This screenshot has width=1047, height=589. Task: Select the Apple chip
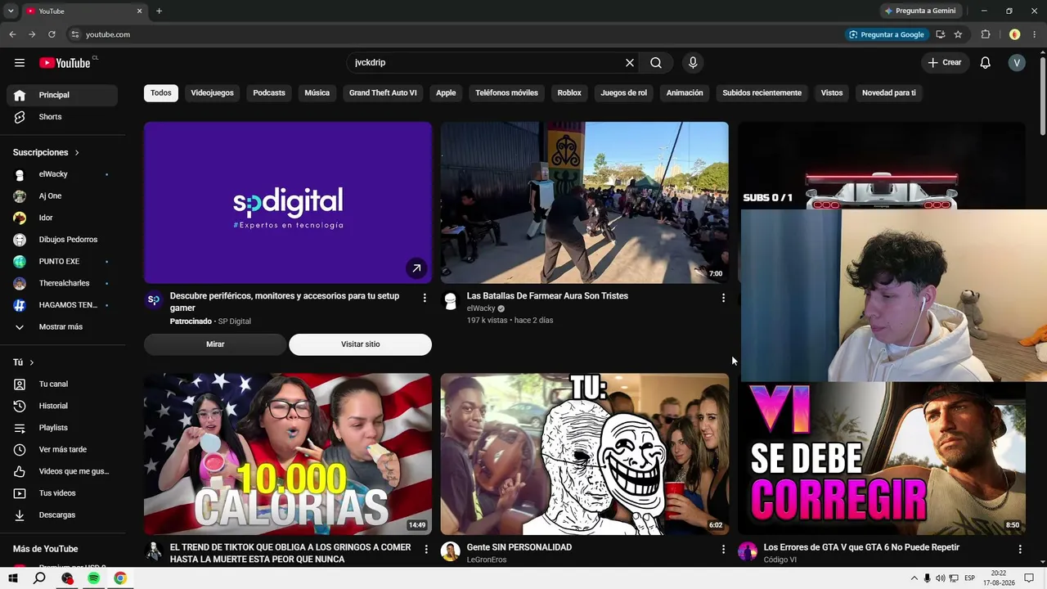click(446, 93)
